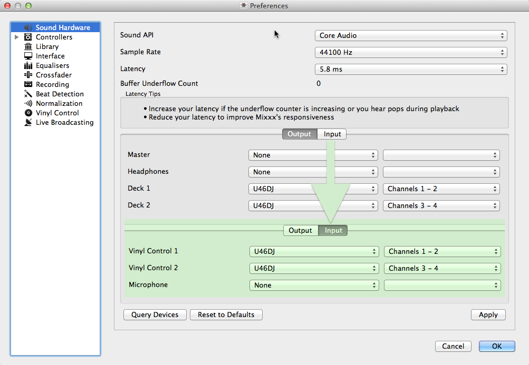Click the Vinyl Control record icon
The image size is (529, 365).
[x=28, y=113]
